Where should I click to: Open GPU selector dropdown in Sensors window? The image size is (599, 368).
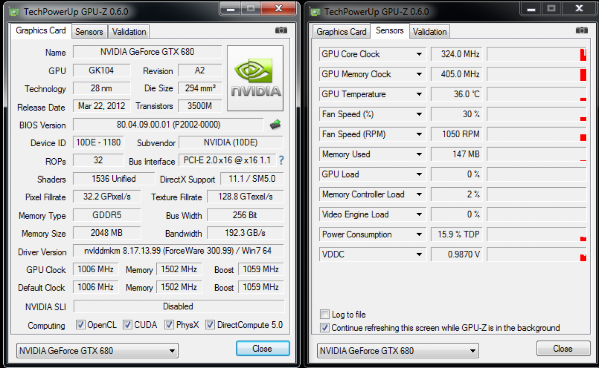click(398, 350)
